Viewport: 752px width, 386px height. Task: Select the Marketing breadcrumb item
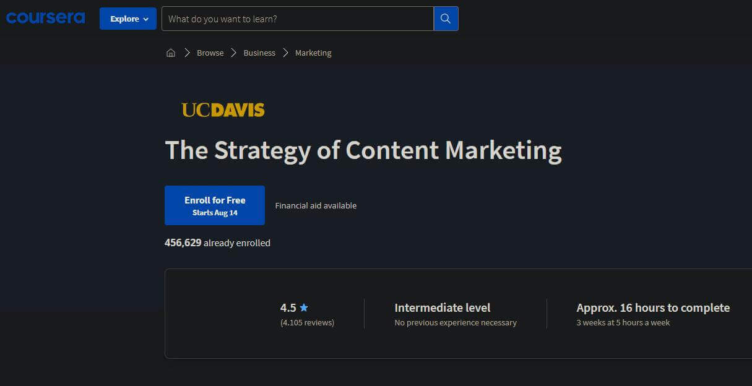click(x=313, y=53)
